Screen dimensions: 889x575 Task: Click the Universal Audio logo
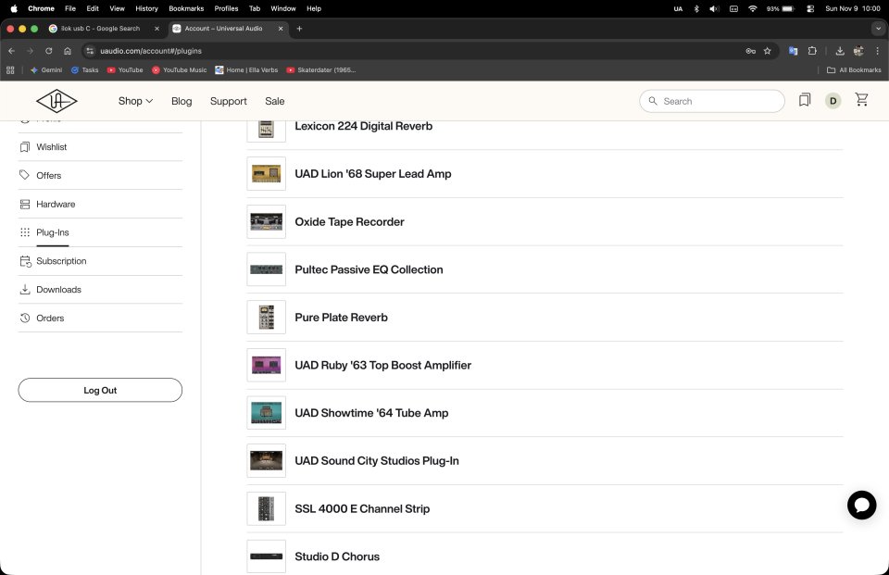tap(56, 101)
